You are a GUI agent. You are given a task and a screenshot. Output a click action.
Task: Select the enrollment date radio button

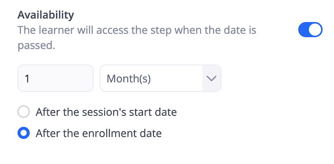[x=23, y=133]
